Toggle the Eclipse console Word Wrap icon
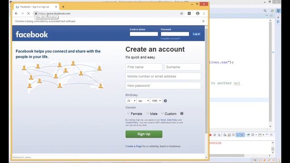 click(x=233, y=135)
